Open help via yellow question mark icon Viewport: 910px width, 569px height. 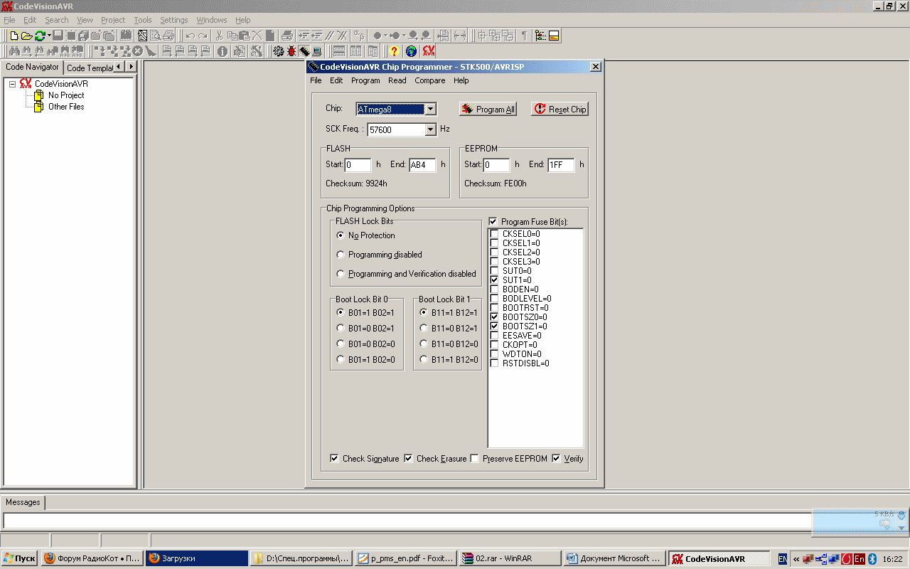tap(394, 51)
